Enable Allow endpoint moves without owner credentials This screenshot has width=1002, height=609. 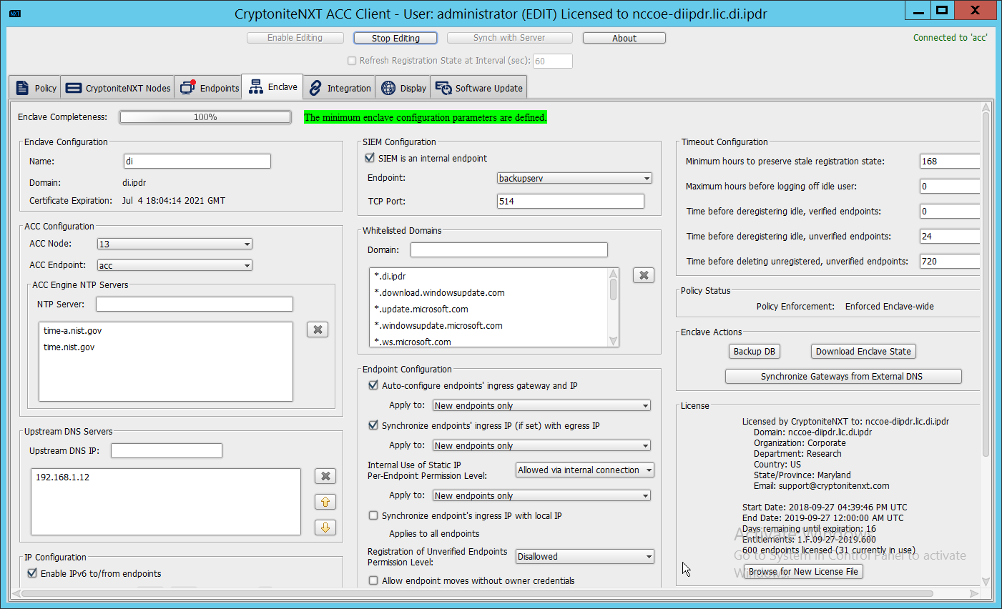click(x=373, y=580)
